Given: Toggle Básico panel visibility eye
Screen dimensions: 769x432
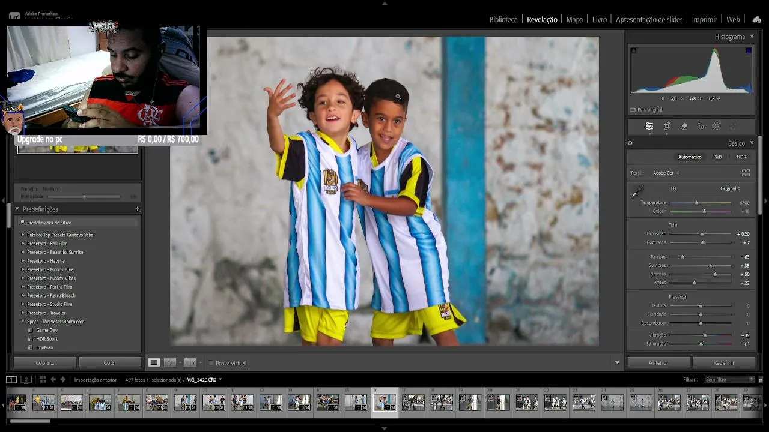Looking at the screenshot, I should pos(630,143).
